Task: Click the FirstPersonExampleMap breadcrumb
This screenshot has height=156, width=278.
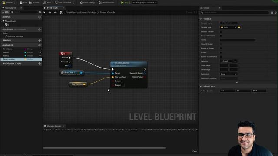Action: coord(81,13)
